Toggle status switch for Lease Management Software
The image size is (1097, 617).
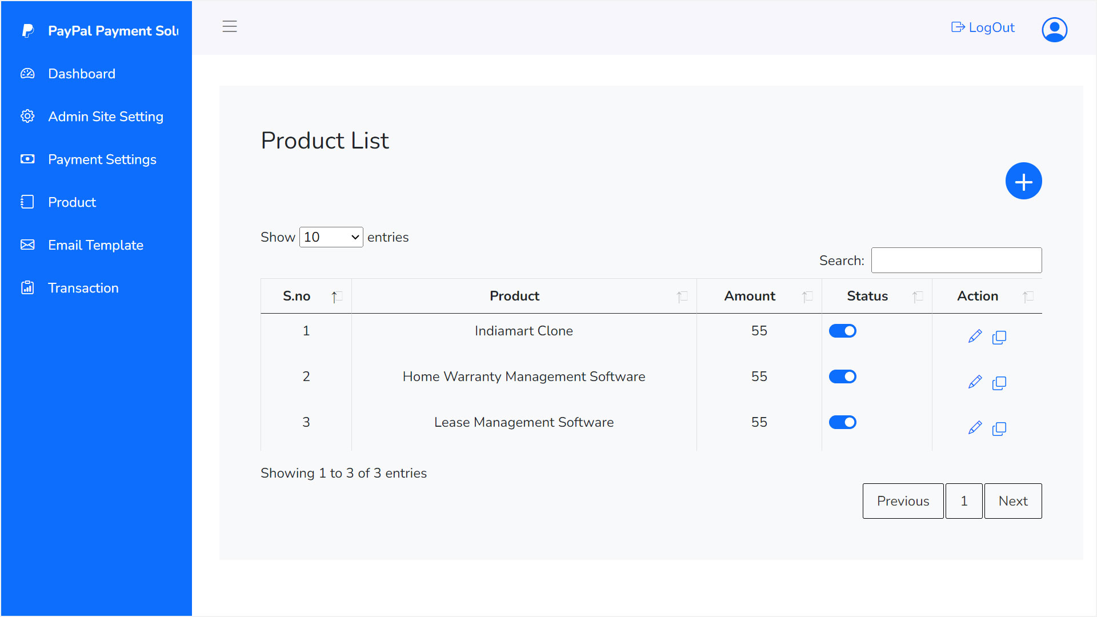[x=842, y=421]
